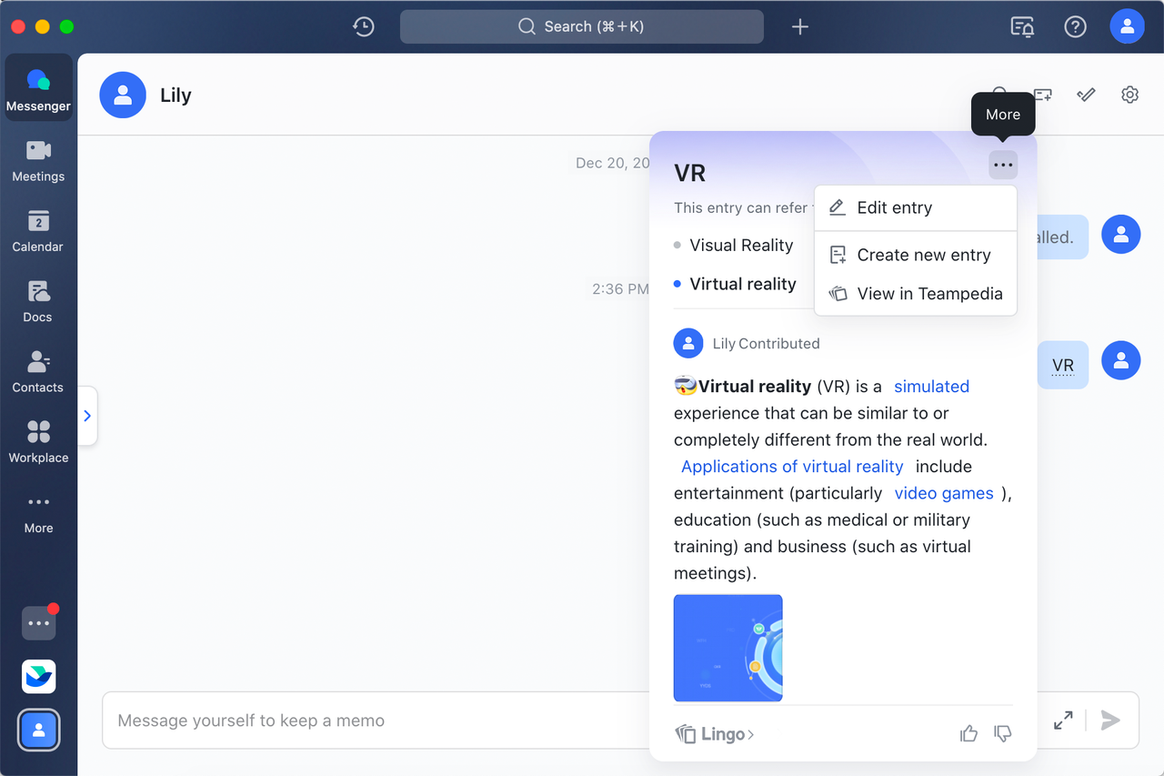Follow the 'video games' hyperlink
The height and width of the screenshot is (776, 1164).
coord(943,493)
